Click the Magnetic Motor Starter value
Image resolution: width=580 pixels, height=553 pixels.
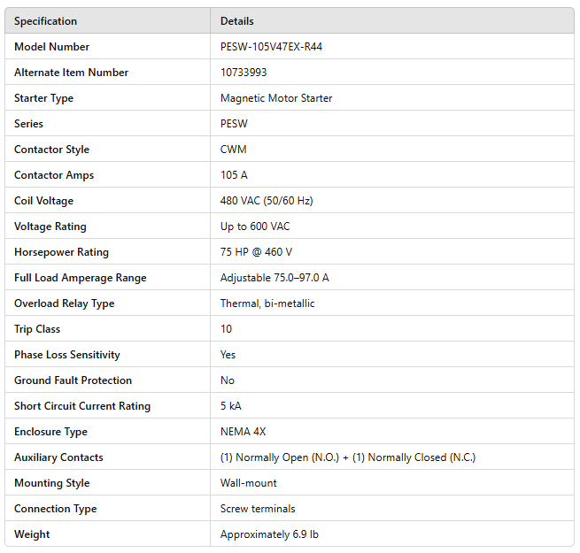click(276, 98)
